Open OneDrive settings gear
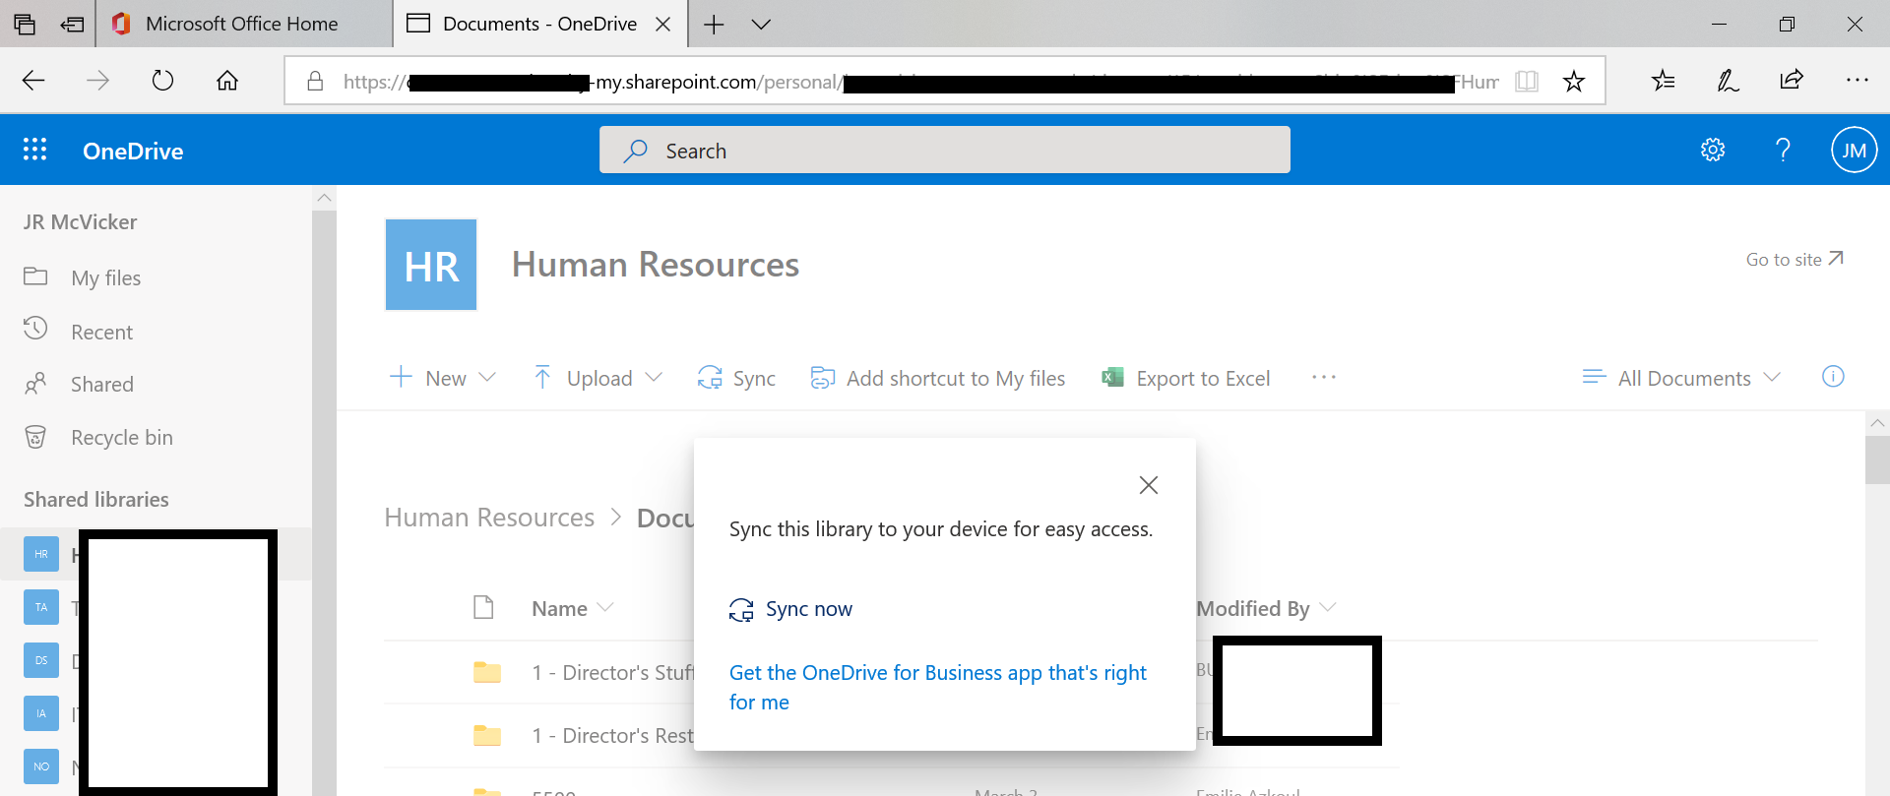This screenshot has width=1890, height=796. pos(1713,150)
